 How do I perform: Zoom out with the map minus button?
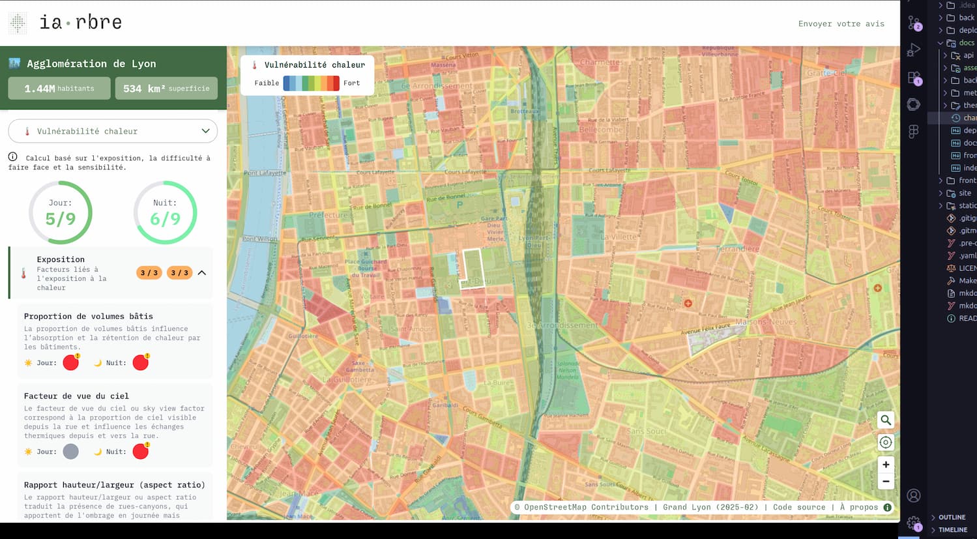coord(885,482)
